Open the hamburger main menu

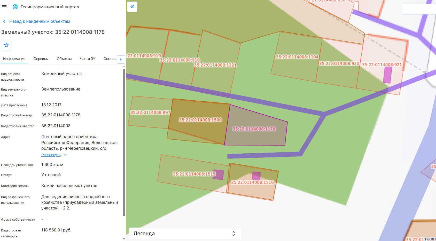4,7
